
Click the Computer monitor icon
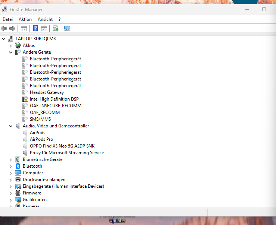18,173
